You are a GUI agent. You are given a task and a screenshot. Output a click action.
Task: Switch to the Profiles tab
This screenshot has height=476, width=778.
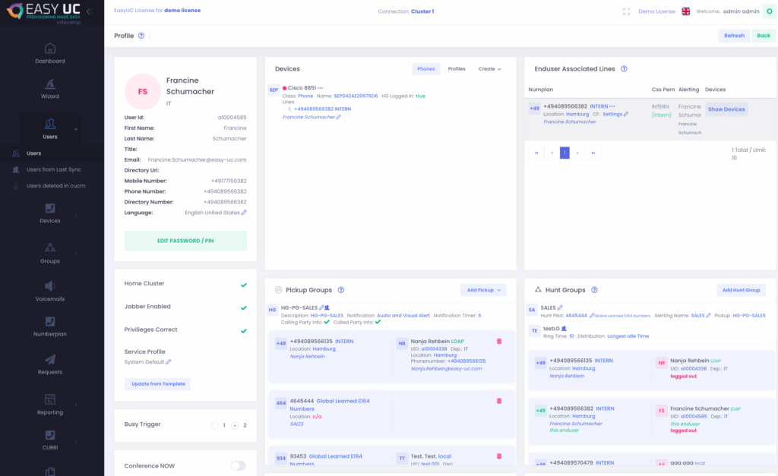click(457, 68)
